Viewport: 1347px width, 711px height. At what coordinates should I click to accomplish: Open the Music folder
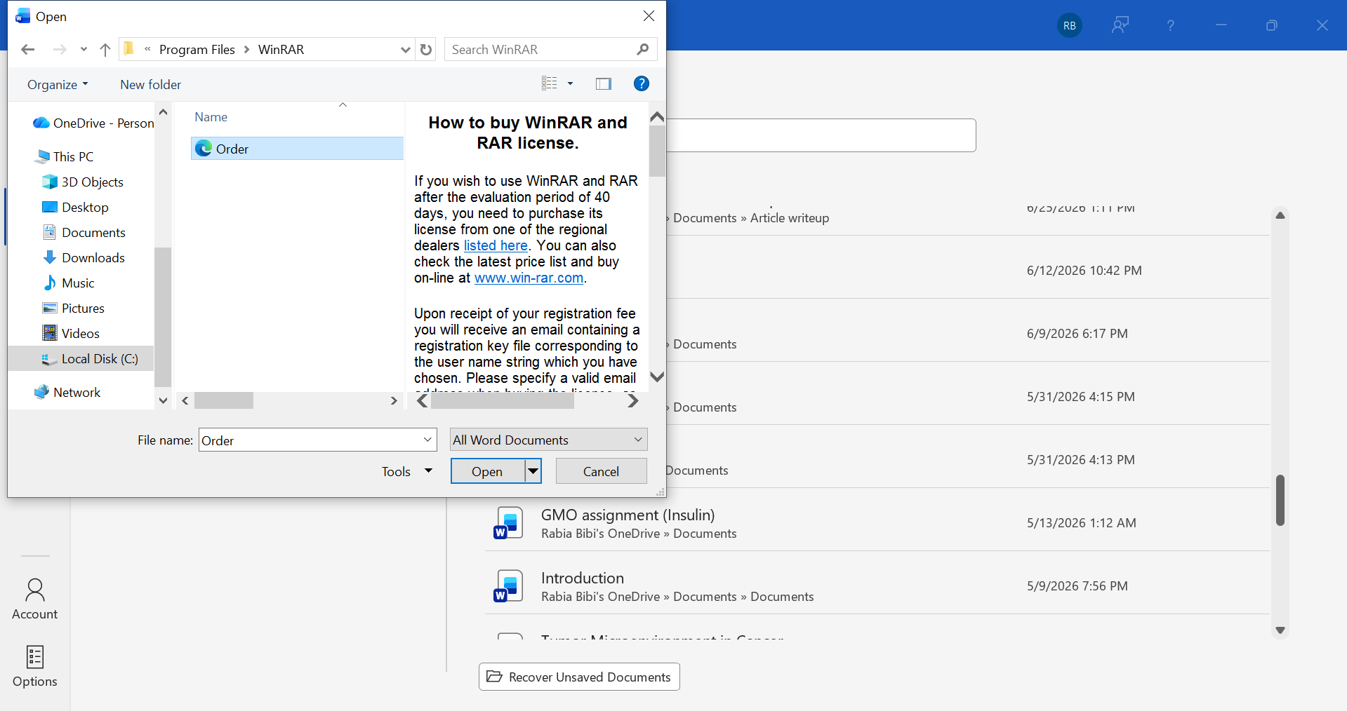69,283
